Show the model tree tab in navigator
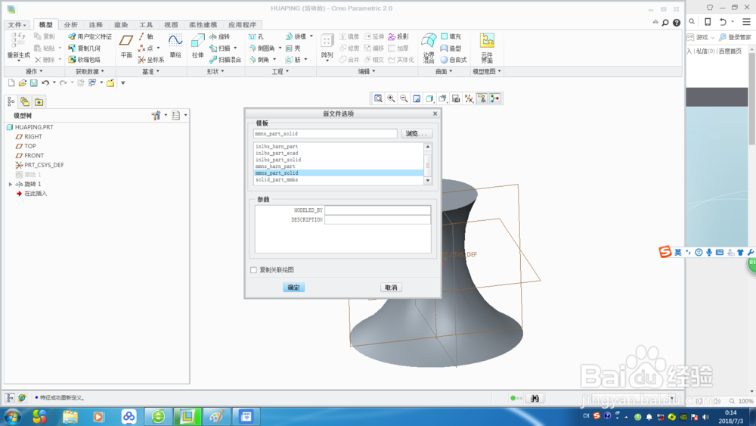This screenshot has width=756, height=426. click(x=11, y=102)
